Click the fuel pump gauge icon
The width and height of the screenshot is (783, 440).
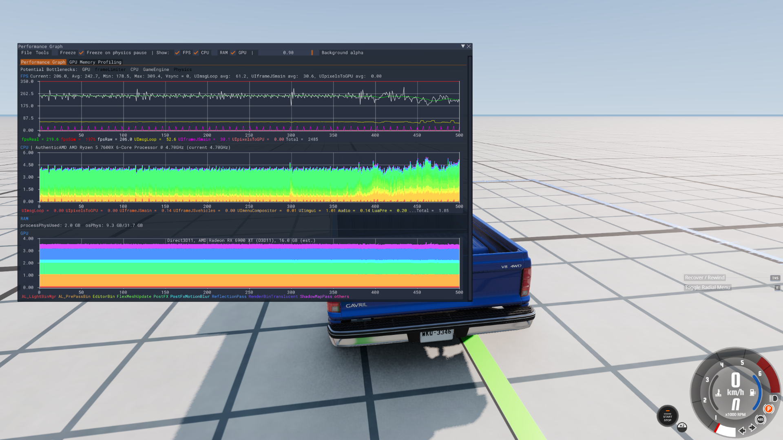click(x=752, y=392)
